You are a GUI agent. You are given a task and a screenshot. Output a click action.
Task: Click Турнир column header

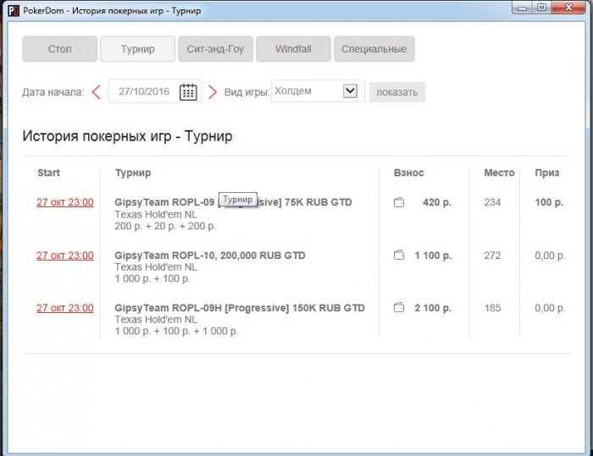click(x=133, y=173)
